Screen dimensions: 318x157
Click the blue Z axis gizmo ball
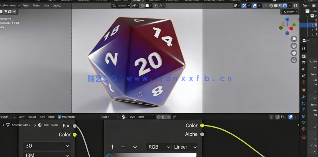287,19
